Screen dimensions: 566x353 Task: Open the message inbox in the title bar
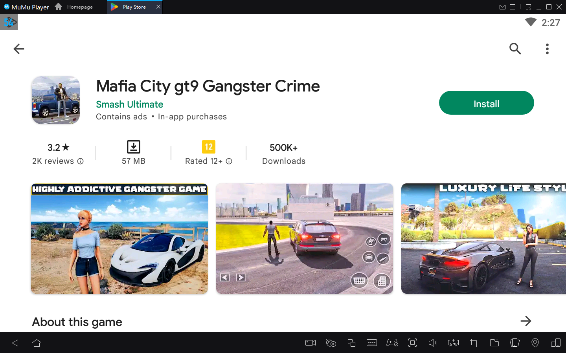tap(503, 7)
